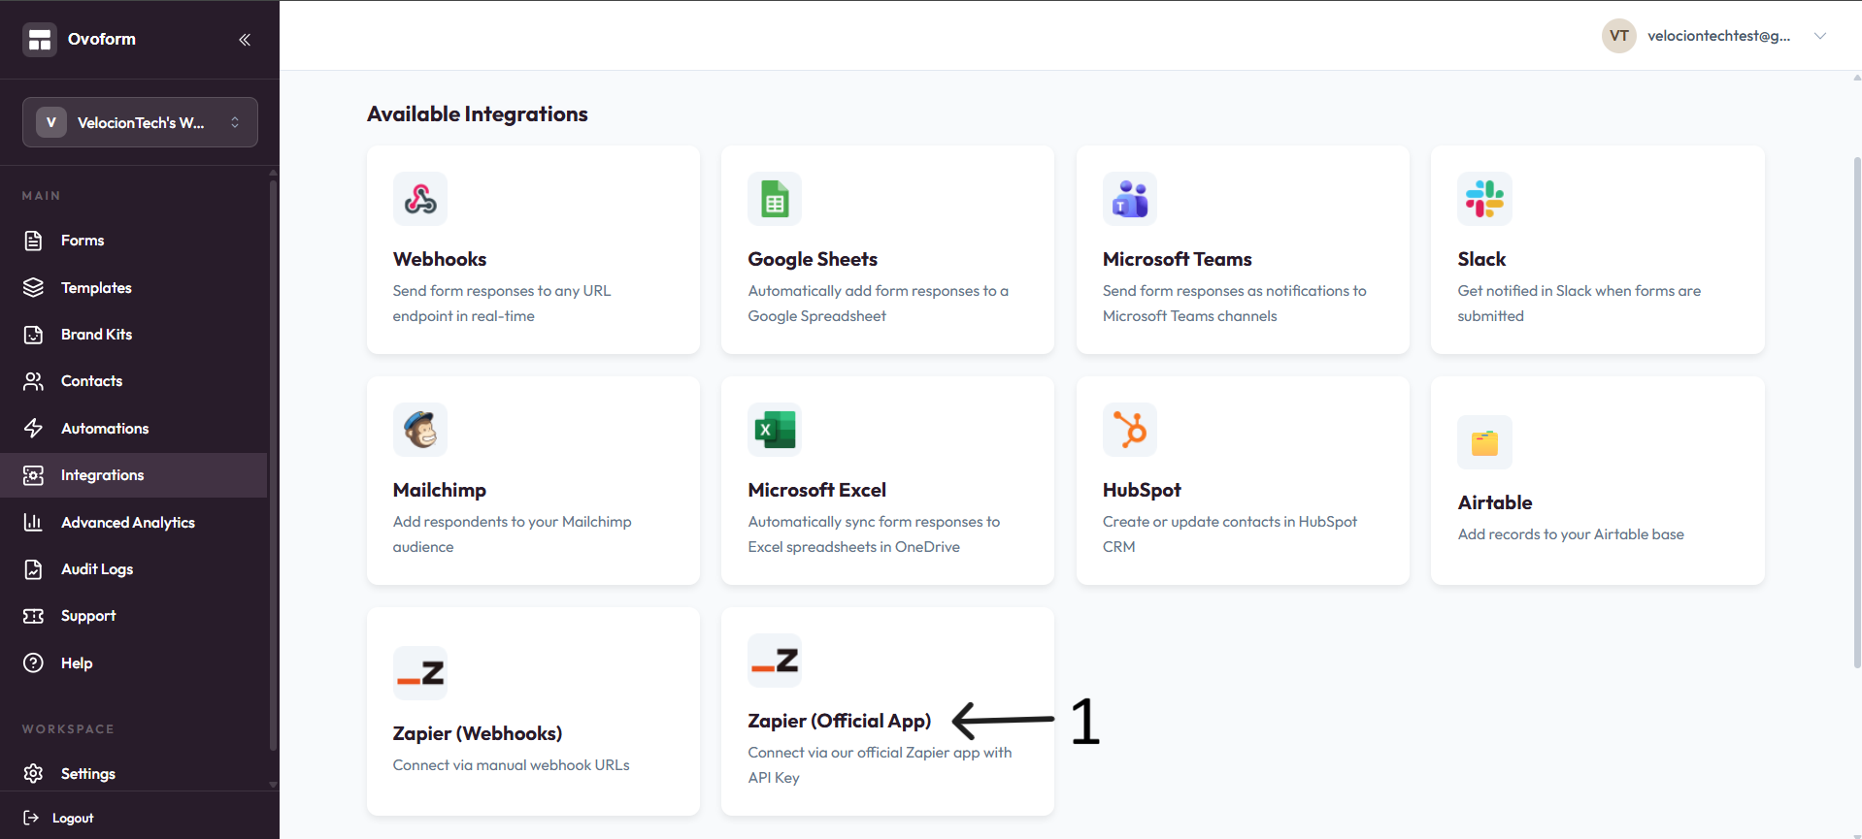Click the Advanced Analytics chart icon
Screen dimensions: 1862x839
point(33,523)
